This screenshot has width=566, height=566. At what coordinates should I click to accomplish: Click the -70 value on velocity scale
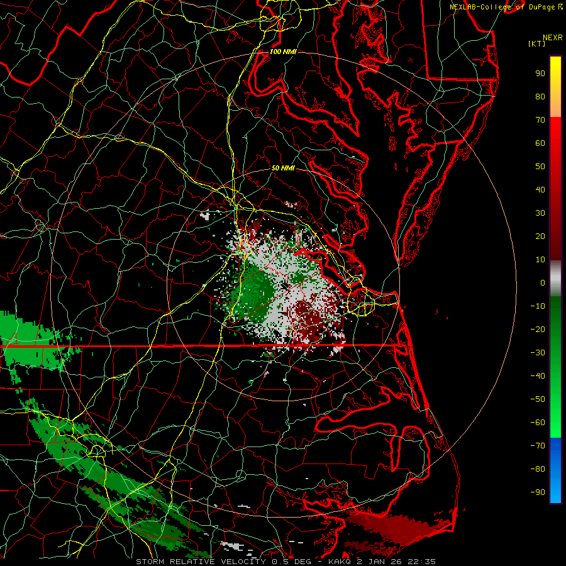click(x=538, y=446)
